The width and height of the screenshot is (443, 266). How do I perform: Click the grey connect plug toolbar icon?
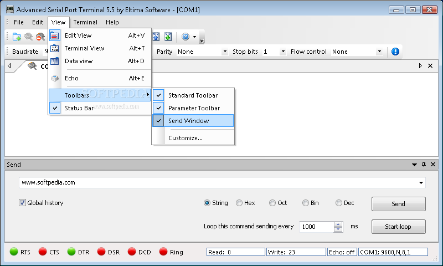[x=29, y=37]
